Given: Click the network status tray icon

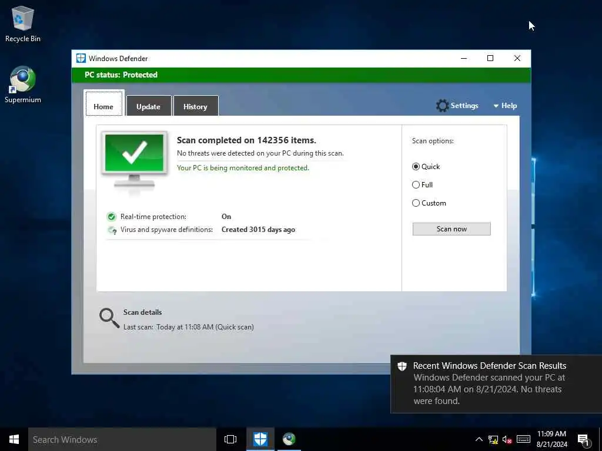Looking at the screenshot, I should pos(493,439).
